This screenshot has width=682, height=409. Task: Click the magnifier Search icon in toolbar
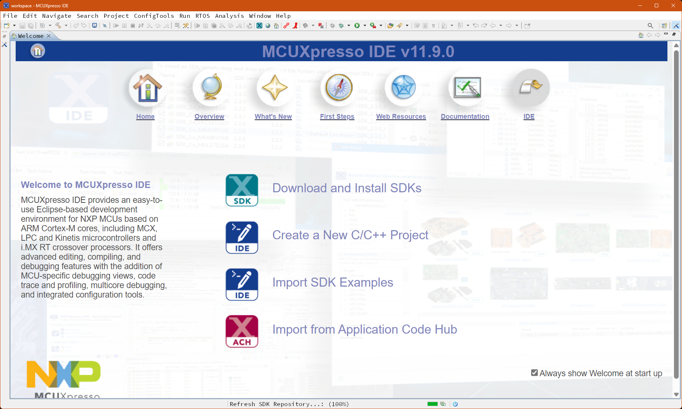650,25
